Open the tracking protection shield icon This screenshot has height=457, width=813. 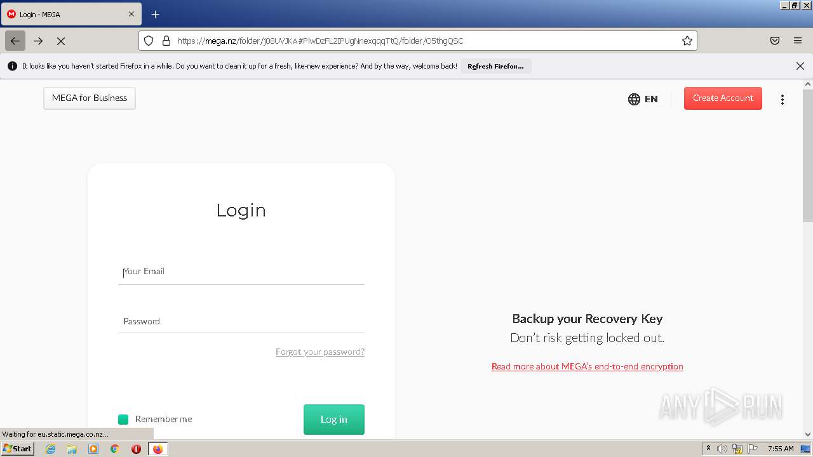click(149, 41)
